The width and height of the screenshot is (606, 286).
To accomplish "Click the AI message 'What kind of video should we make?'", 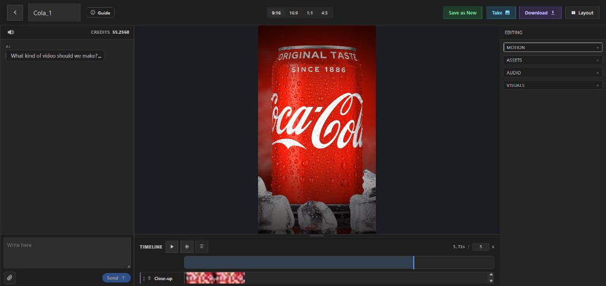I will (x=56, y=56).
